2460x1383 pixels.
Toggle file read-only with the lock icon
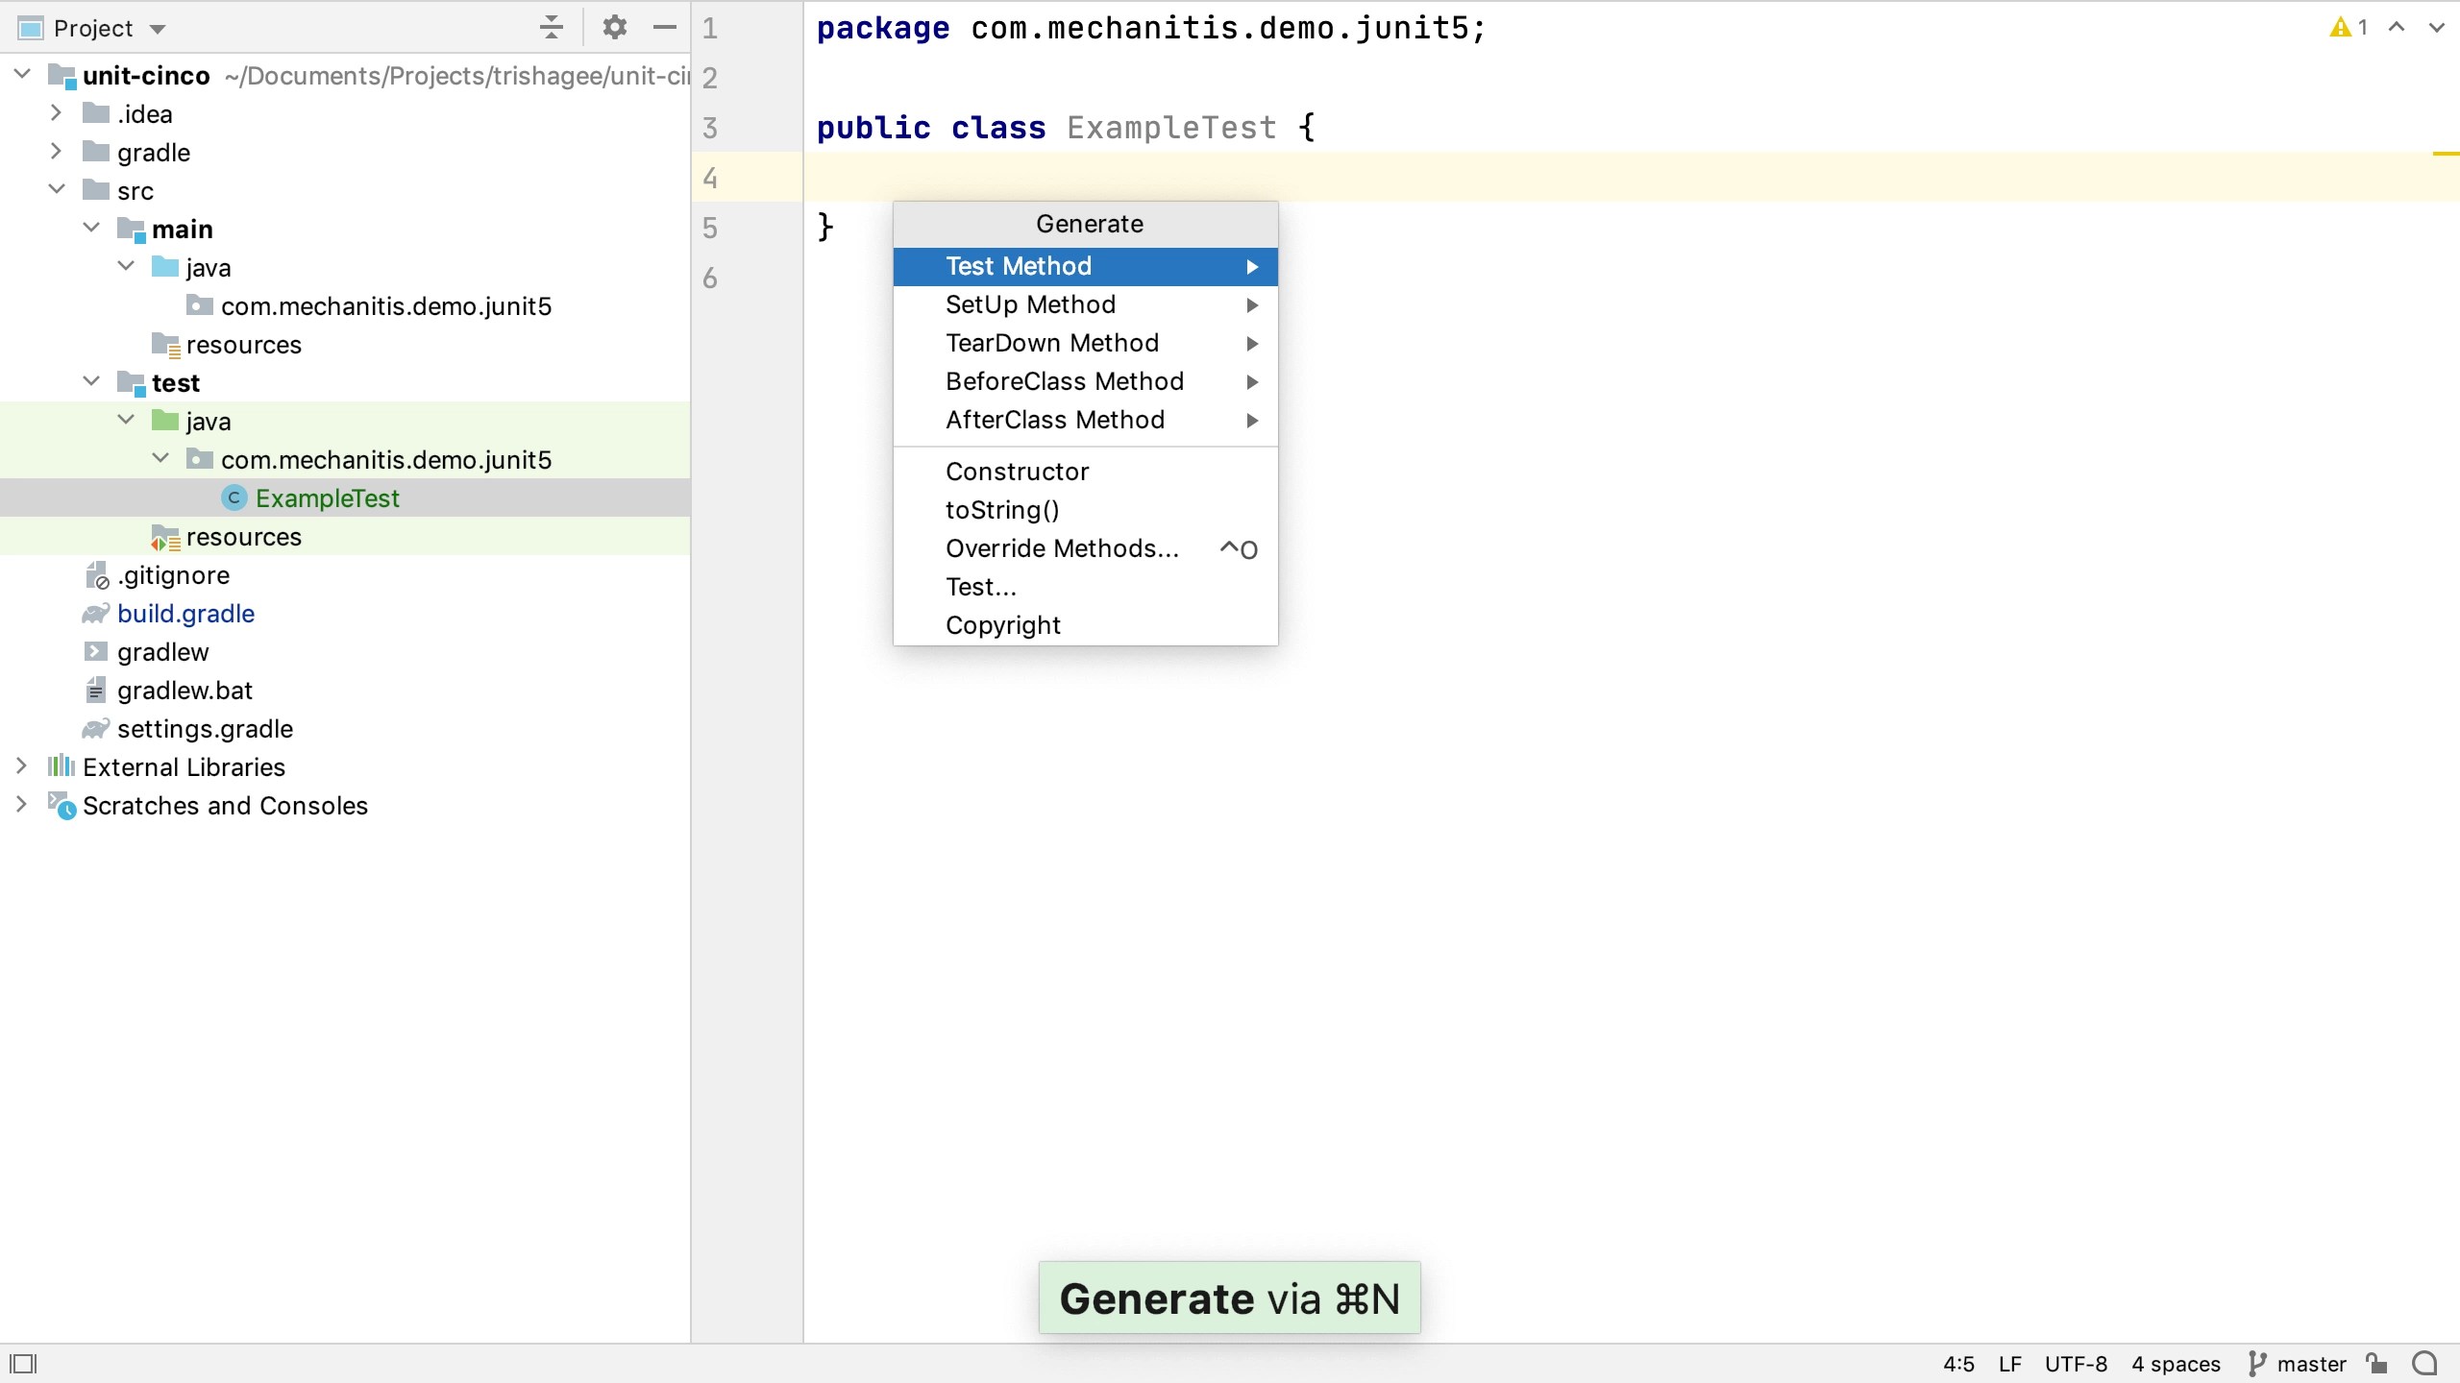pos(2378,1363)
